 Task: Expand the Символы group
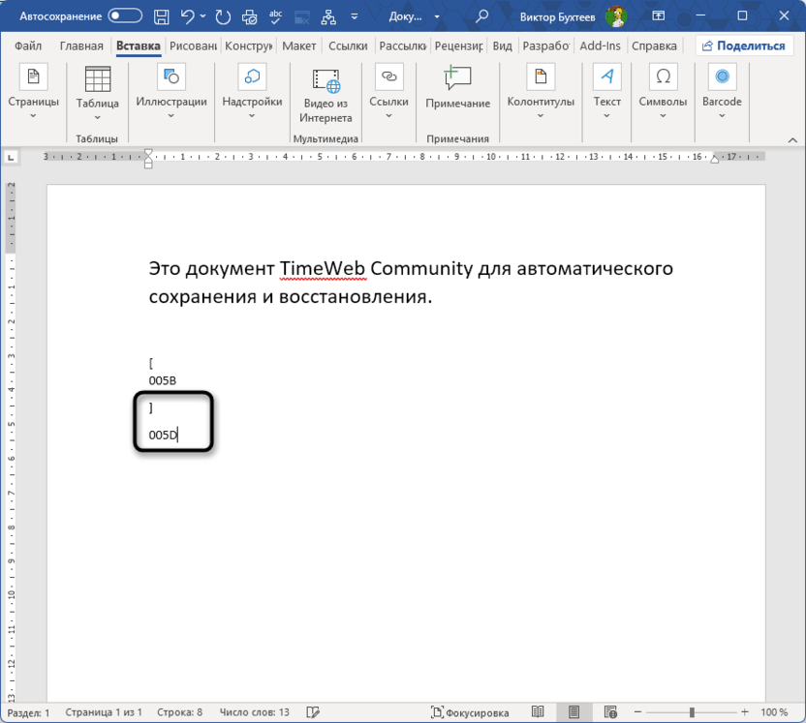(x=663, y=92)
